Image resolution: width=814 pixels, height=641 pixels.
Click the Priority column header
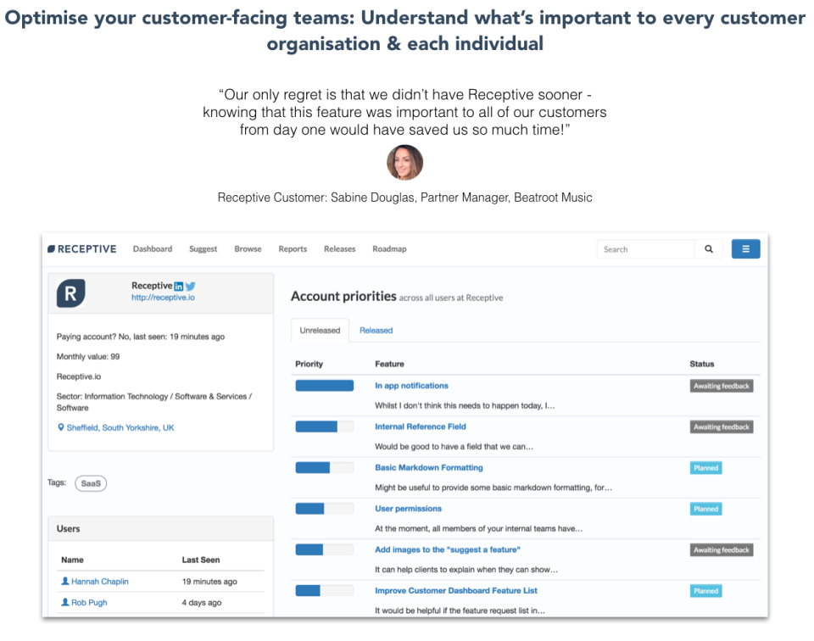[309, 364]
